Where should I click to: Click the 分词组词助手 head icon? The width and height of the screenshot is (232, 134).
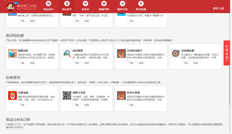[x=121, y=54]
